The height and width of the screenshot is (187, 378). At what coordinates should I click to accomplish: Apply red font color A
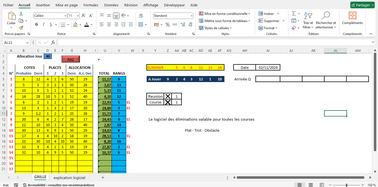(x=87, y=25)
